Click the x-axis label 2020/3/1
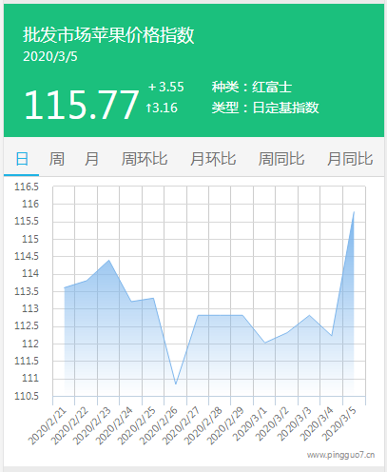This screenshot has width=387, height=472. [x=250, y=424]
